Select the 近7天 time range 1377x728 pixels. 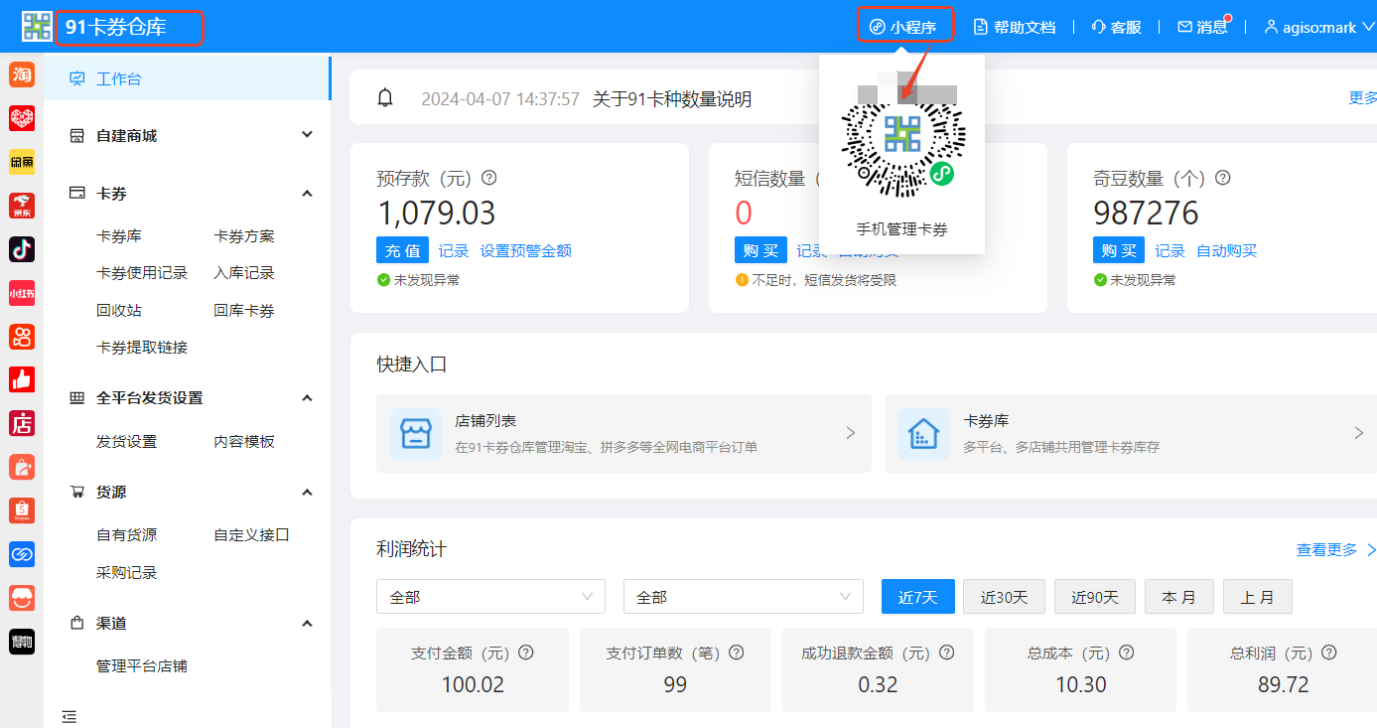[x=918, y=597]
